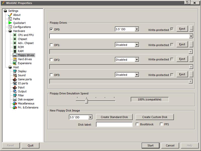Viewport: 201px width, 151px height.
Task: Click the Hard drives icon
Action: click(15, 59)
